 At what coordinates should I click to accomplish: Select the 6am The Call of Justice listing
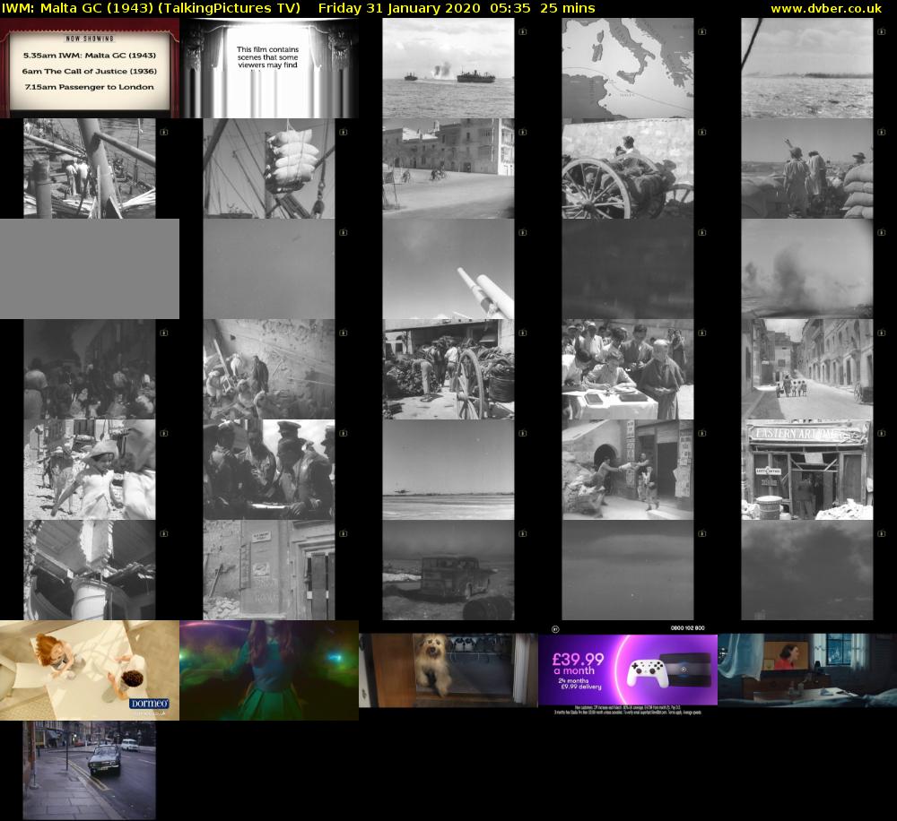tap(89, 72)
